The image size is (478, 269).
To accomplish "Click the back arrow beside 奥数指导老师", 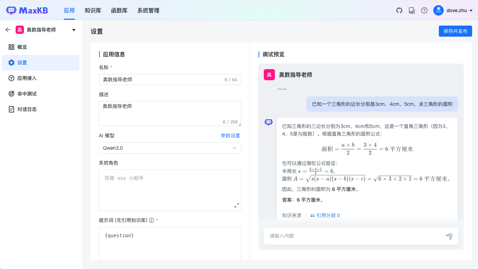I will point(8,30).
